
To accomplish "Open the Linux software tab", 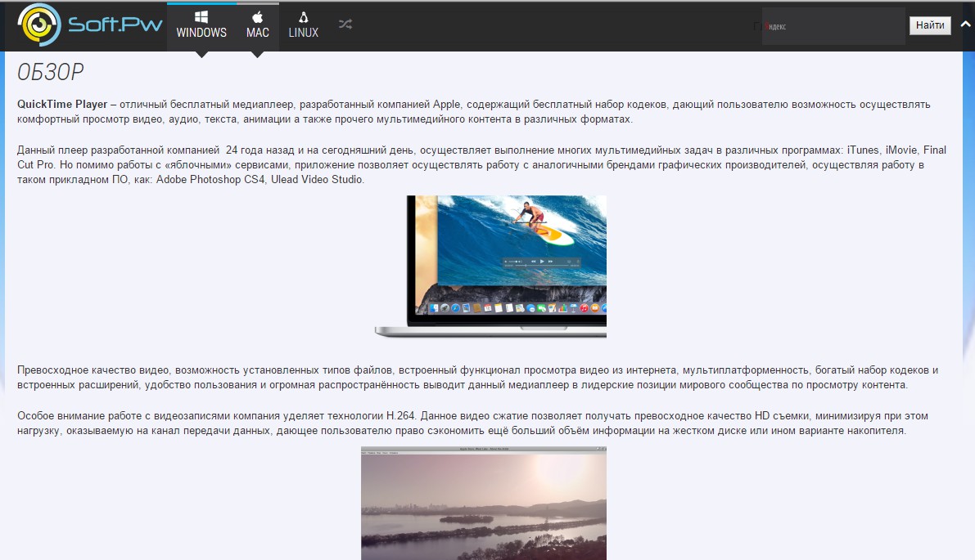I will coord(304,25).
